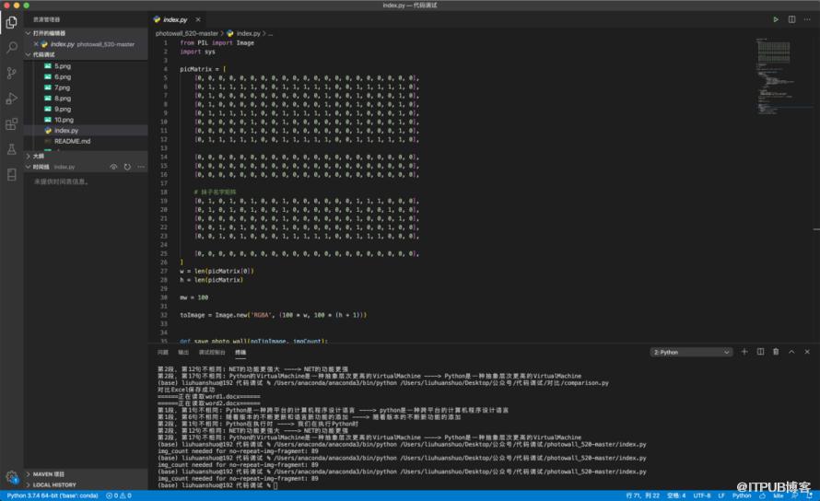Select index.py in the file tree

(x=86, y=130)
